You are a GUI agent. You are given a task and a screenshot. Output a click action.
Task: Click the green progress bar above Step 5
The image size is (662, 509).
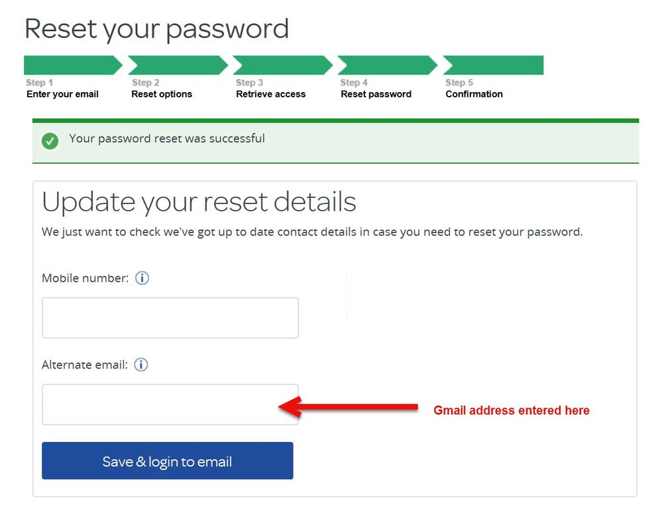(493, 65)
